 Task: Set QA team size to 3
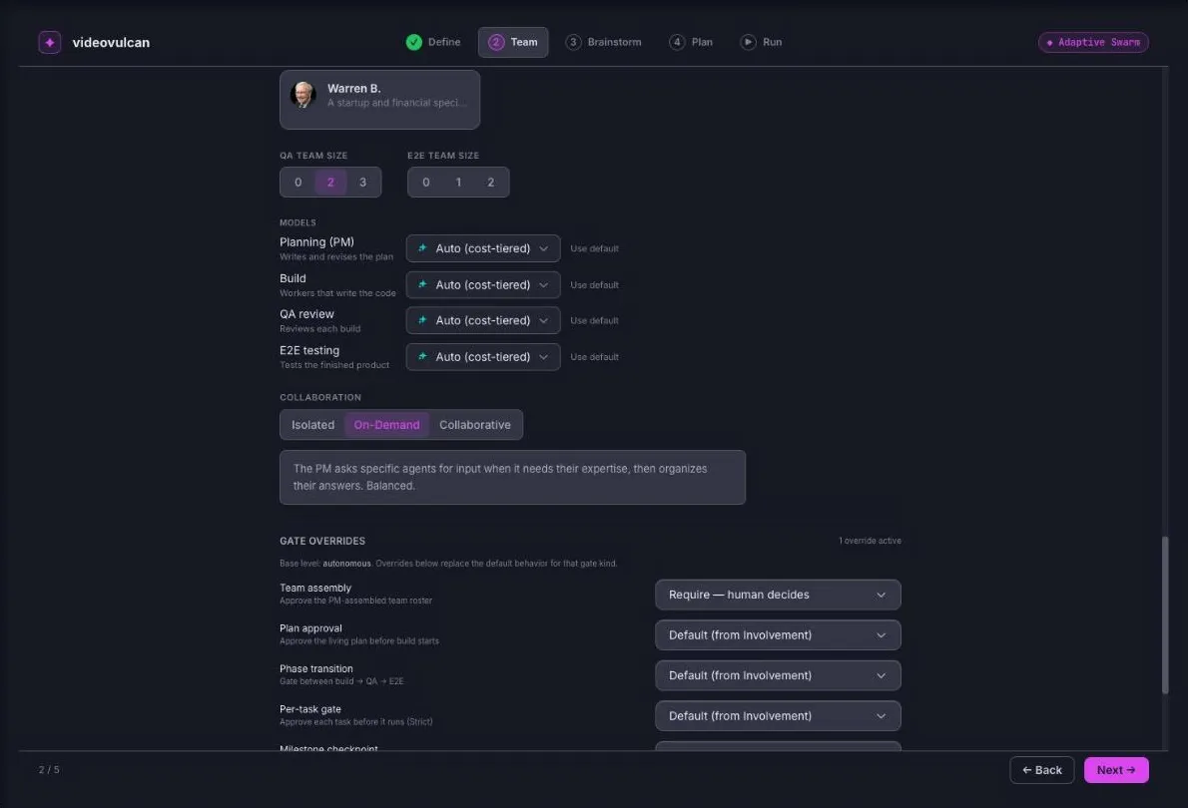point(363,183)
